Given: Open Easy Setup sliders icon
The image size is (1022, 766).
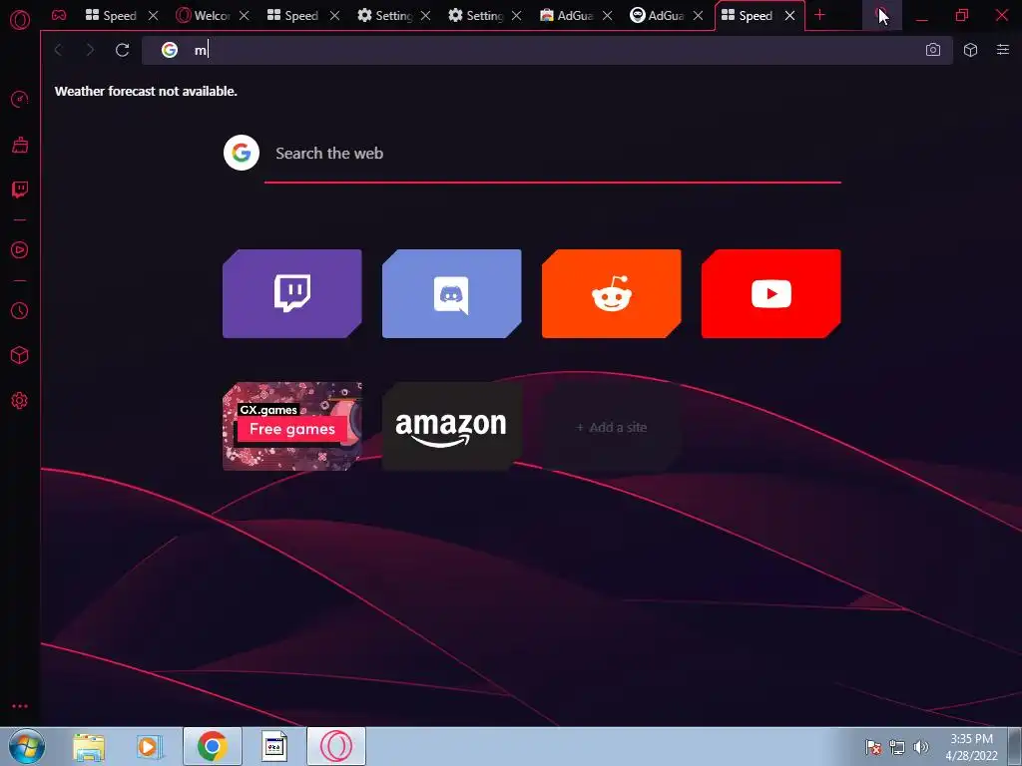Looking at the screenshot, I should point(1002,50).
